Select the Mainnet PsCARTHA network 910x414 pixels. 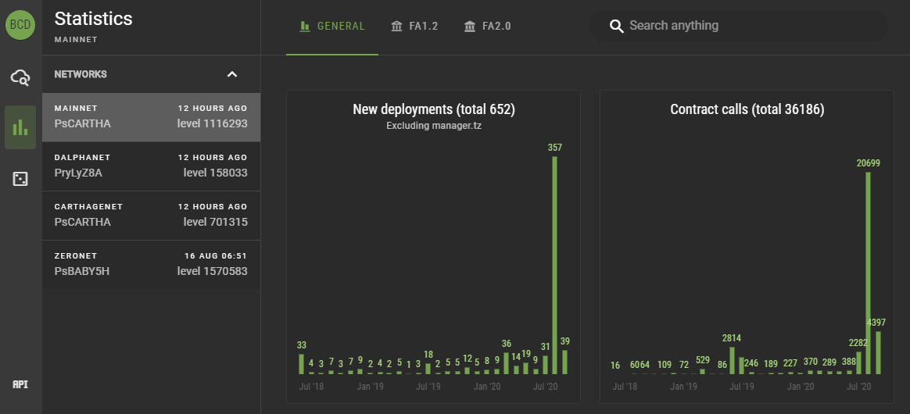pyautogui.click(x=151, y=117)
